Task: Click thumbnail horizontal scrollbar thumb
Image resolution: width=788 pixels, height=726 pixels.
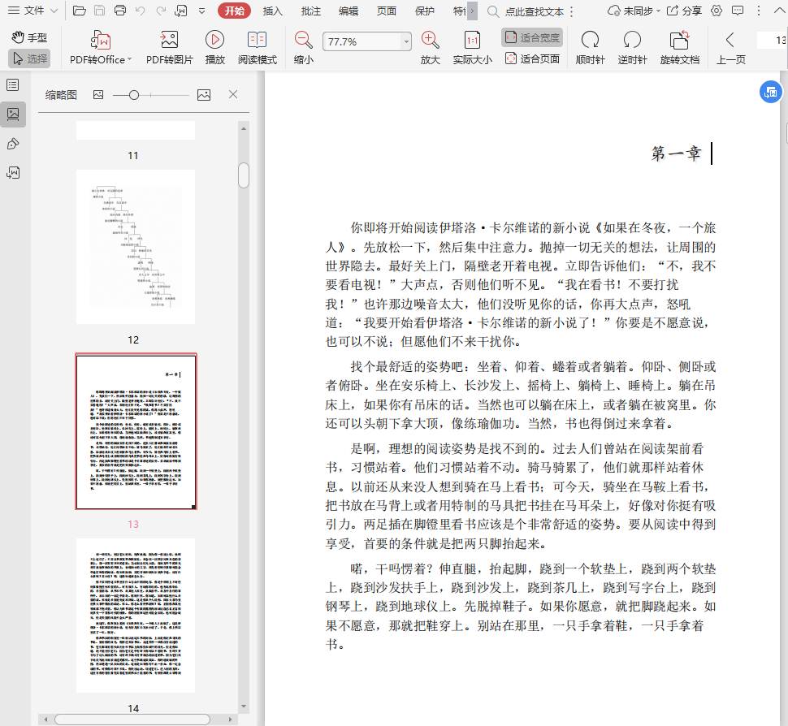Action: point(132,720)
